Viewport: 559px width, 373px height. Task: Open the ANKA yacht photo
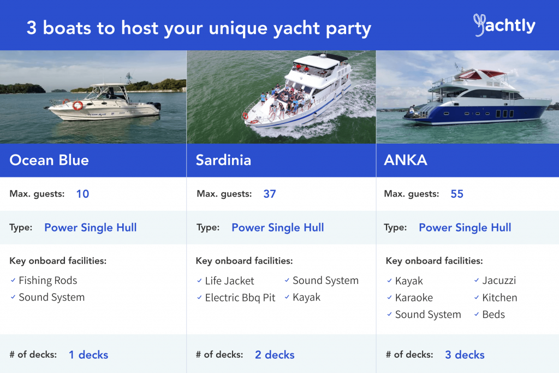click(x=468, y=97)
